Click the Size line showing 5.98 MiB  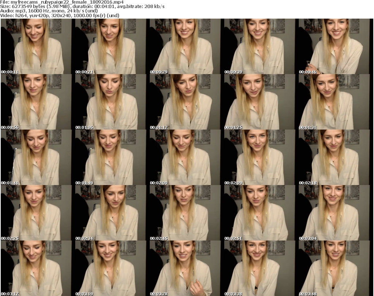pos(82,7)
